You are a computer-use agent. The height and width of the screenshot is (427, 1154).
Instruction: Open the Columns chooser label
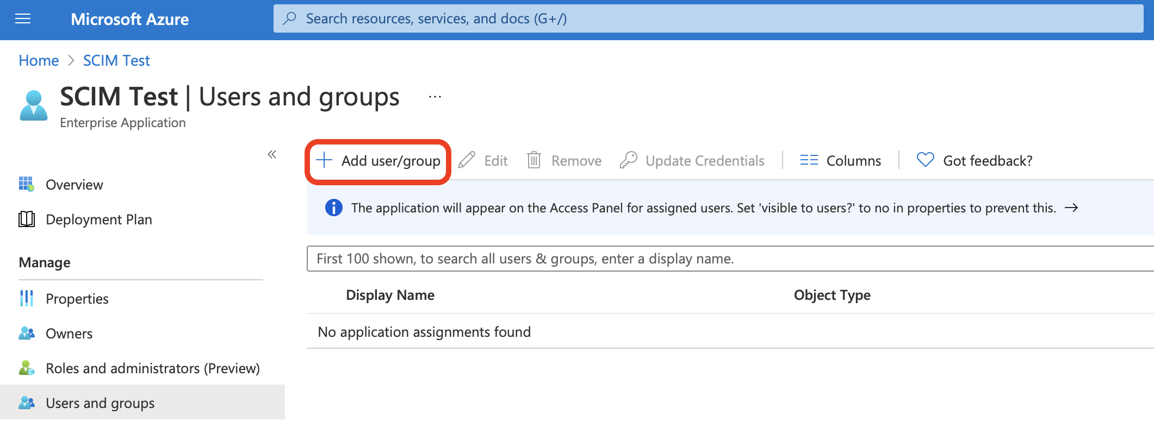(x=854, y=161)
